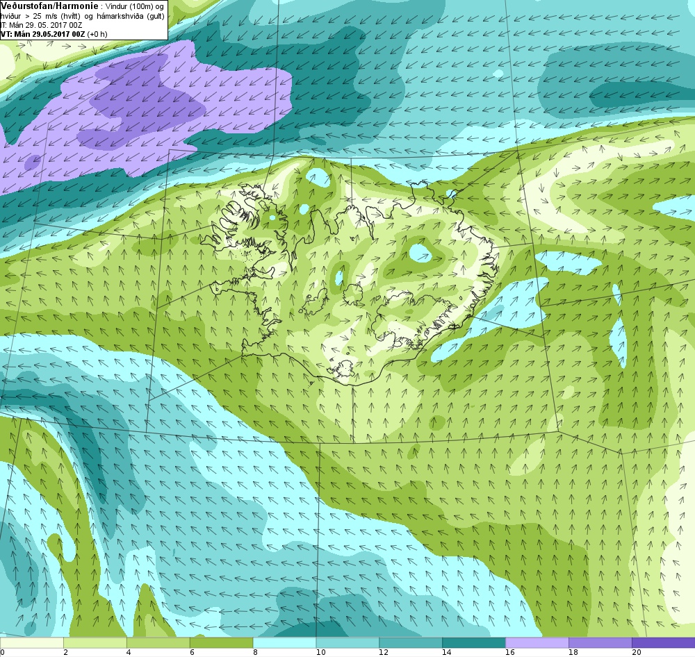Click the legend scale label '4'

[129, 653]
